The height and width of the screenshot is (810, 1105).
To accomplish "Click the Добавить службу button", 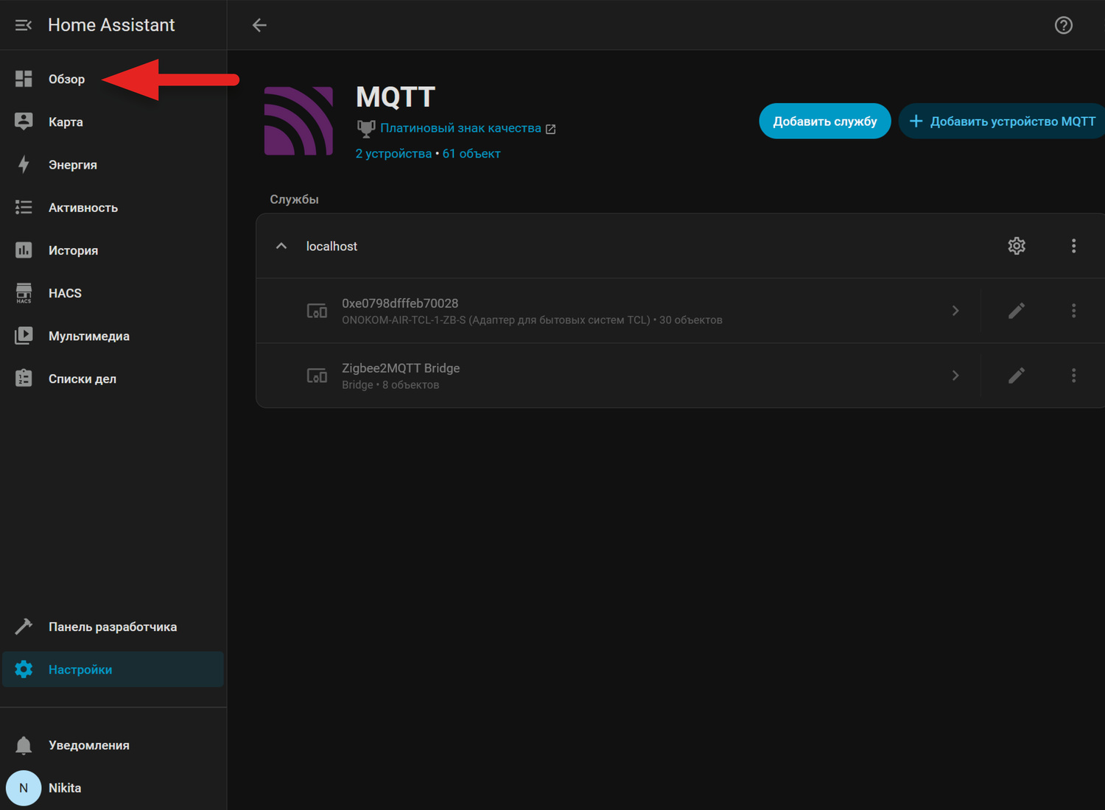I will coord(825,121).
